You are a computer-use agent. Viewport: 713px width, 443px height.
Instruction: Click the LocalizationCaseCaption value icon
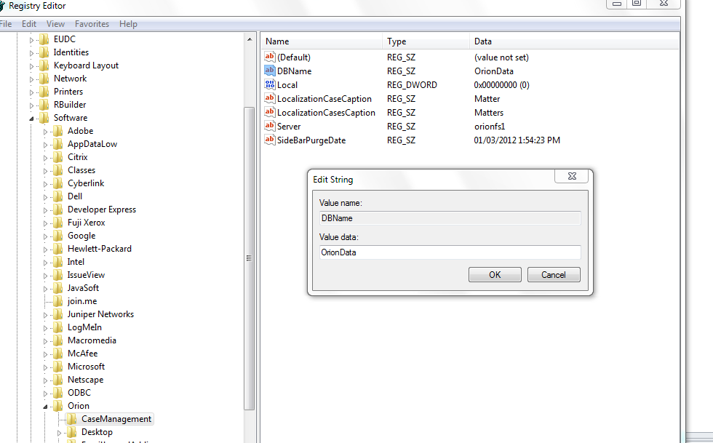pos(270,98)
